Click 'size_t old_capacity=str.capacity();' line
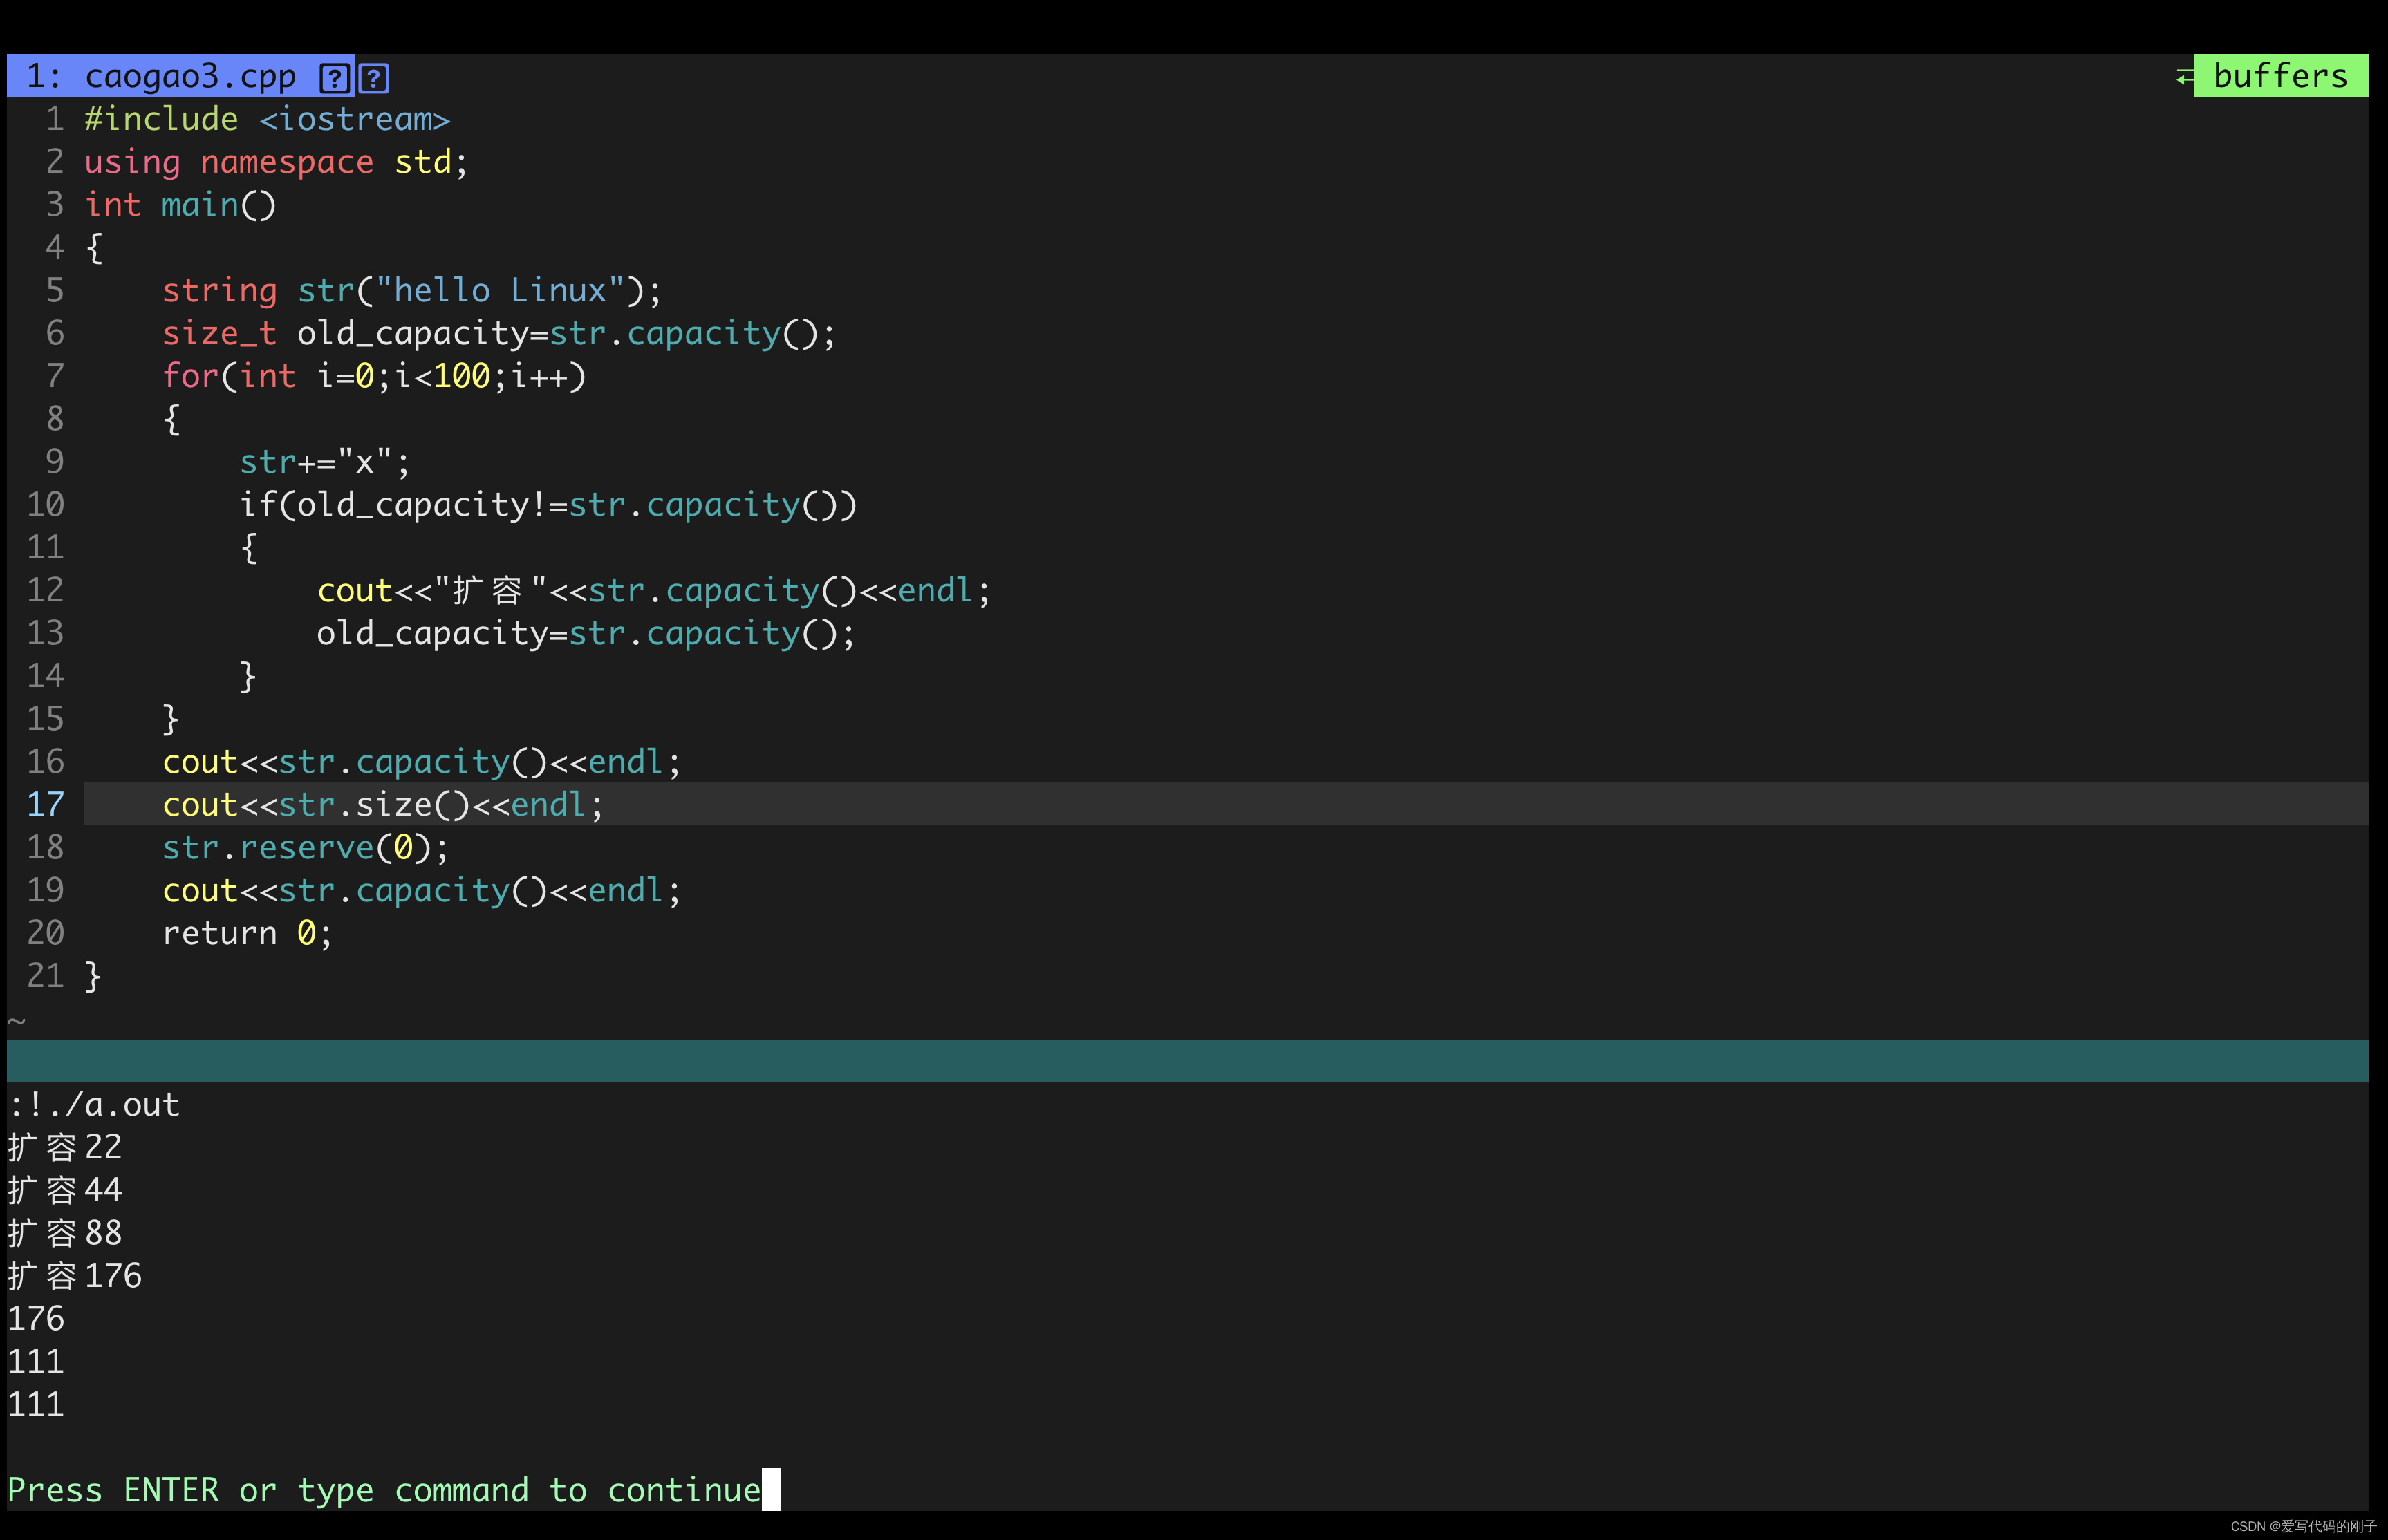This screenshot has height=1540, width=2388. tap(498, 333)
